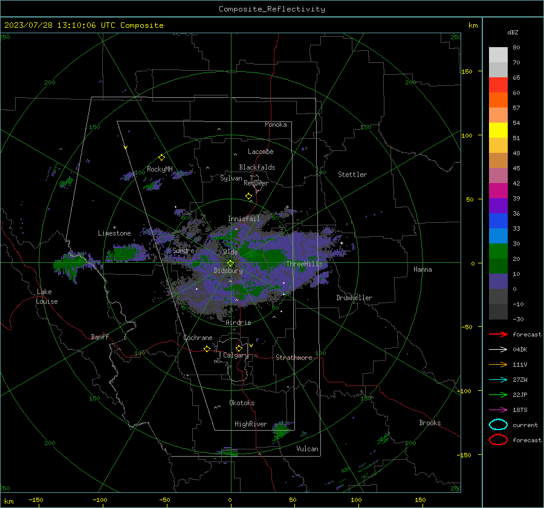Select the 65 dBZ red color swatch
This screenshot has width=544, height=508.
pos(498,85)
